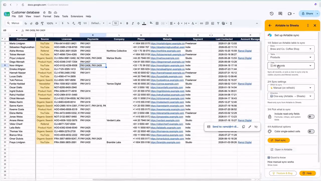Undo the last action in the toolbar
The width and height of the screenshot is (321, 181).
[26, 23]
